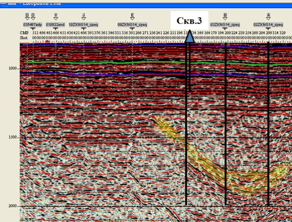
Task: Select the E line intersection marker
Action: point(132,18)
